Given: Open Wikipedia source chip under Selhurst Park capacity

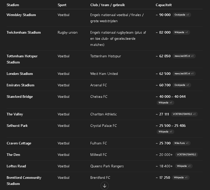Looking at the screenshot, I should tap(165, 132).
